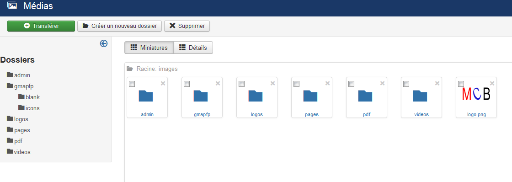Click the Médias image icon in header
The width and height of the screenshot is (512, 182).
click(12, 5)
